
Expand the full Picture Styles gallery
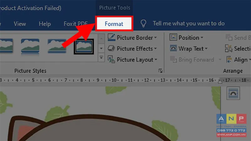[101, 58]
